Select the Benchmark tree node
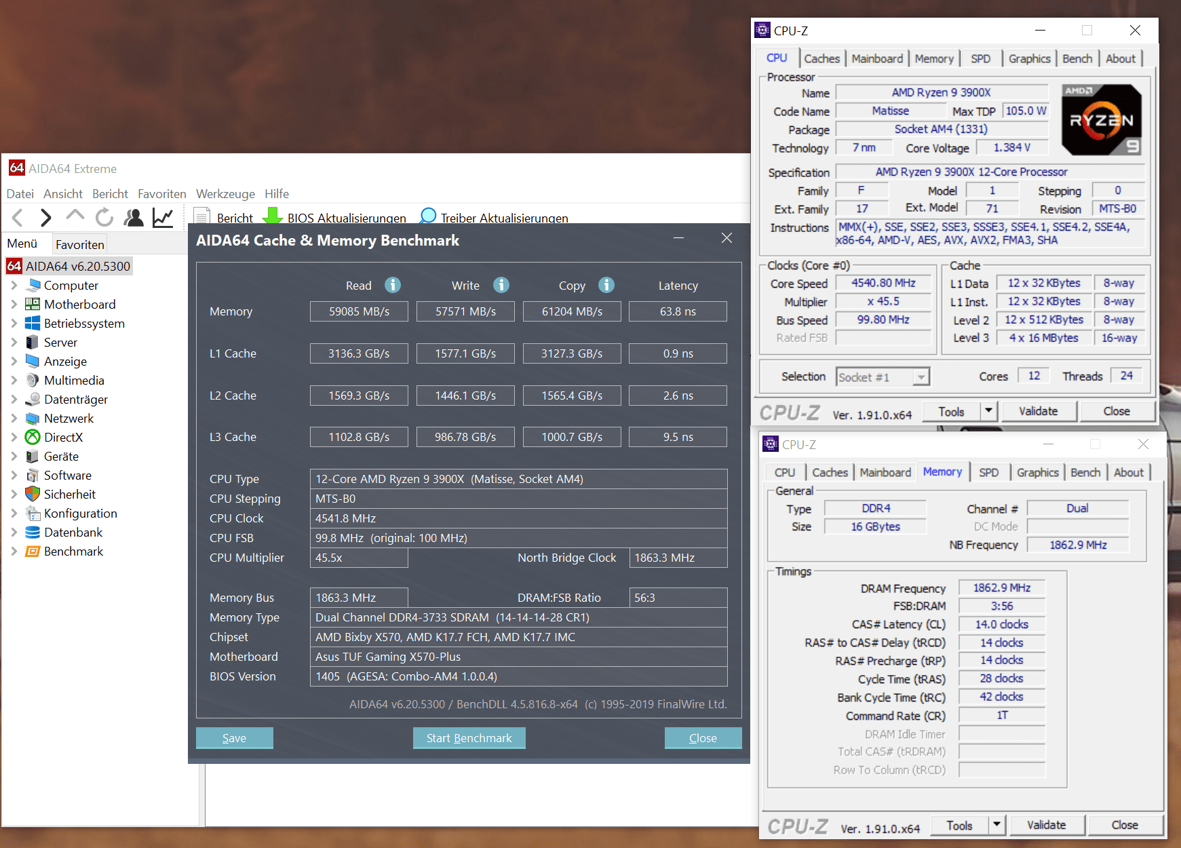 (73, 552)
